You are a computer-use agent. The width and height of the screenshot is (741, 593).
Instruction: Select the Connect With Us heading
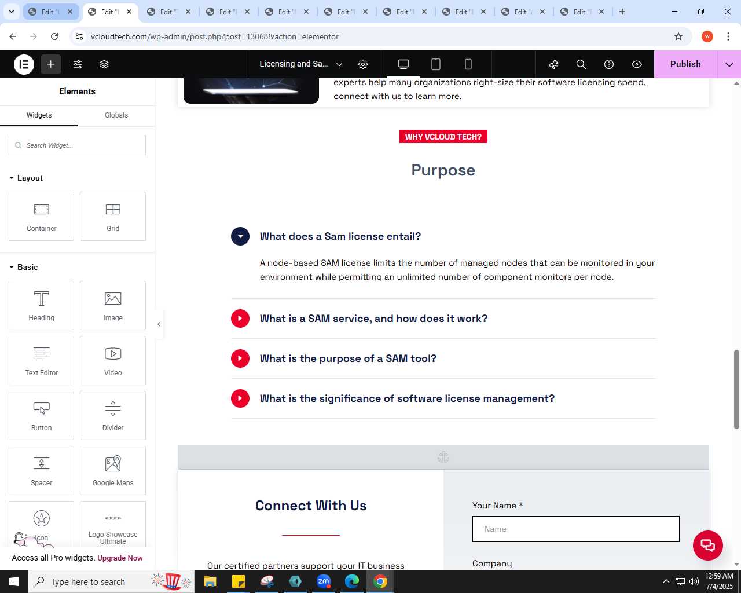click(311, 506)
